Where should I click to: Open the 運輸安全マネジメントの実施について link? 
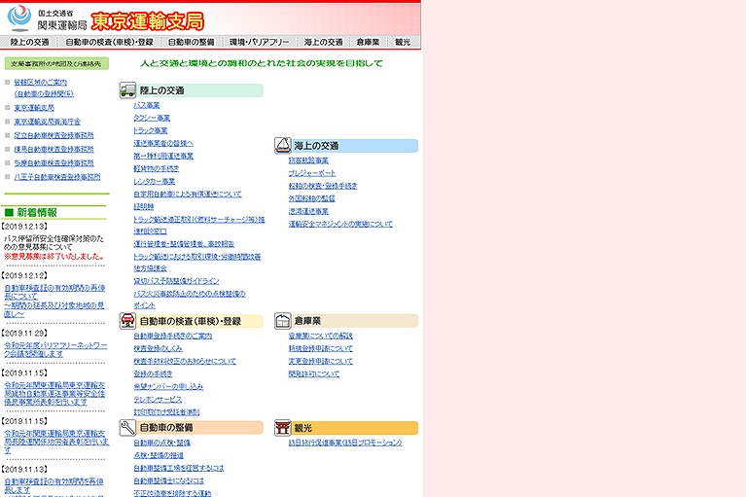340,224
